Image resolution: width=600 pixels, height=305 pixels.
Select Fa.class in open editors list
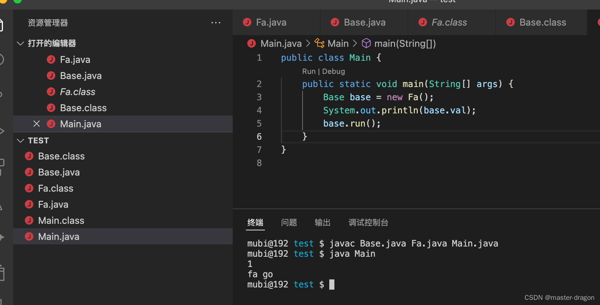(123, 92)
